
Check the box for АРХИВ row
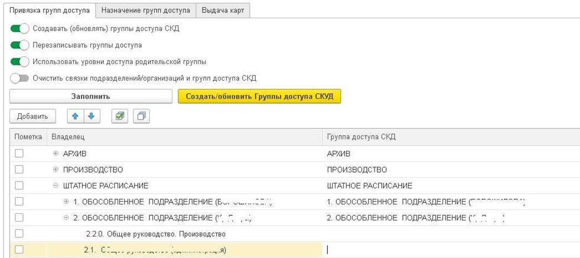coord(19,153)
